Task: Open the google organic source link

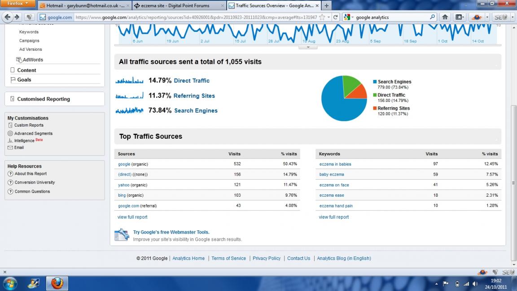Action: tap(124, 164)
